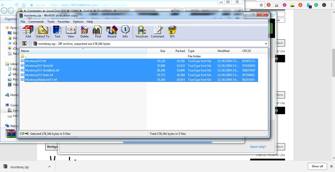Open the View file tool
This screenshot has height=172, width=335.
71,32
